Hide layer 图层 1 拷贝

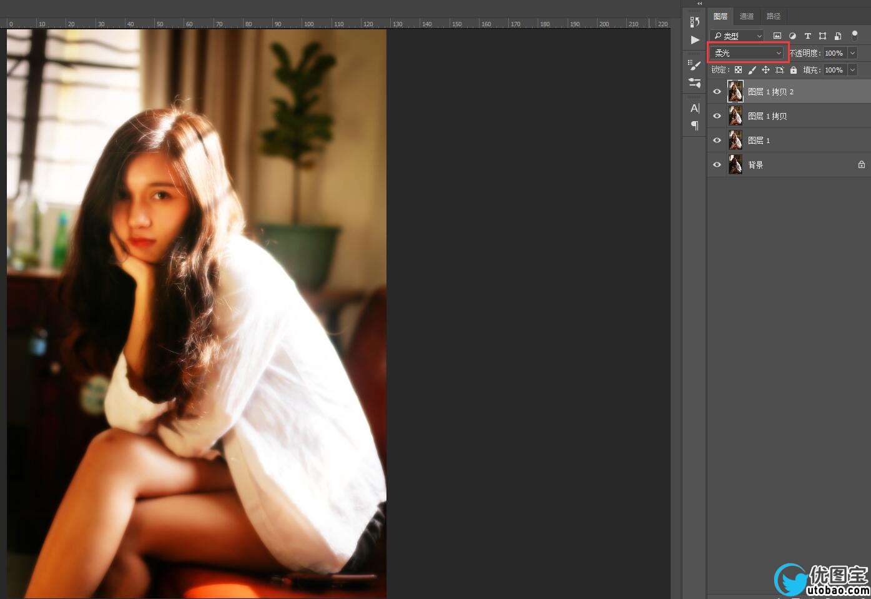(x=717, y=116)
